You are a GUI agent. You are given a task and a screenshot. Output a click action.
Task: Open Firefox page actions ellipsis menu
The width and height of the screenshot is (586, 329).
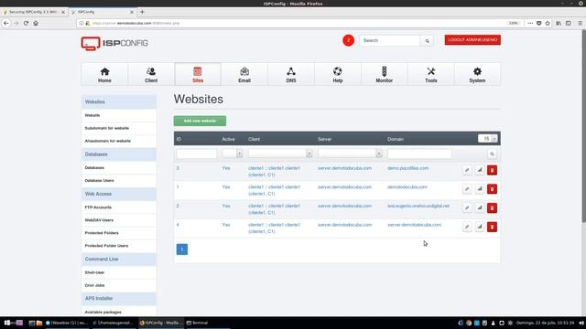(530, 23)
